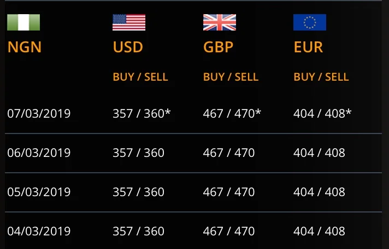Select the 04/03/2019 date row
Image resolution: width=389 pixels, height=249 pixels.
coord(193,230)
